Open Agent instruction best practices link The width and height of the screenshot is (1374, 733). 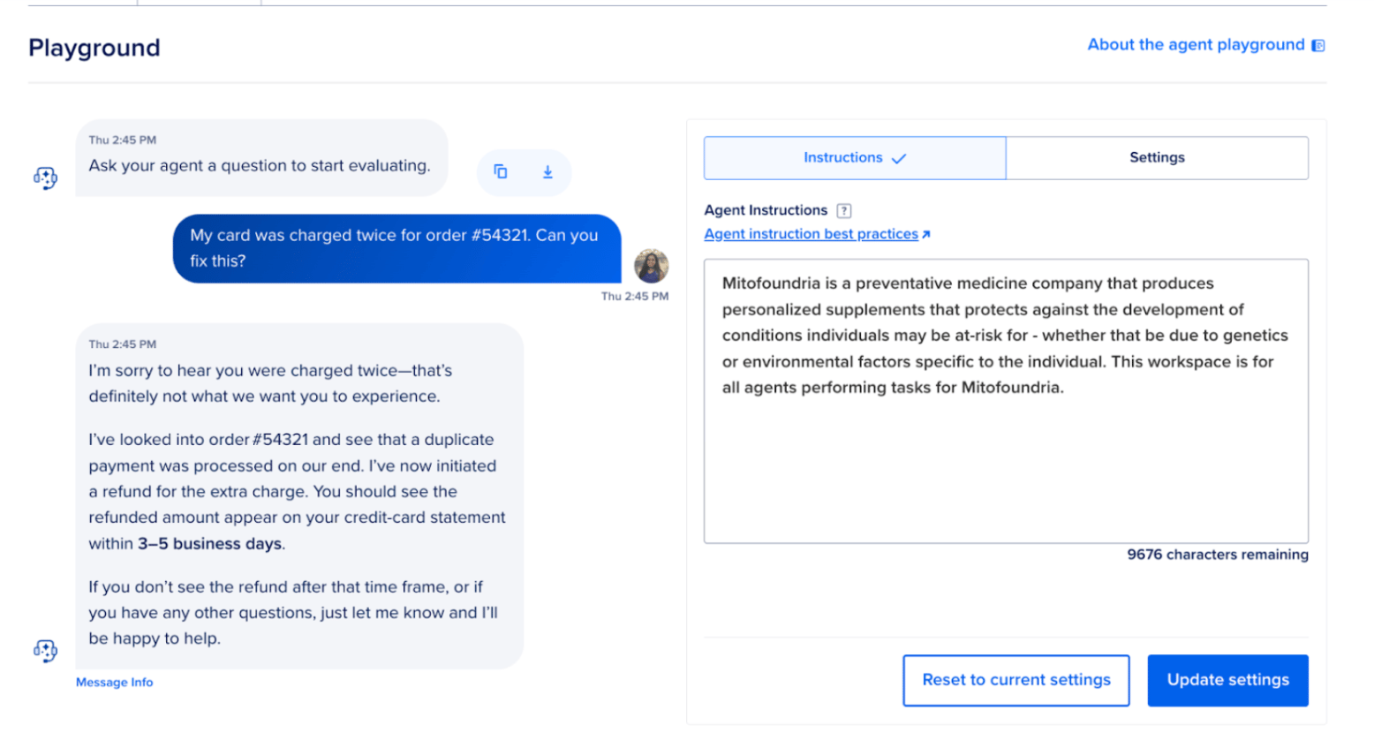811,234
